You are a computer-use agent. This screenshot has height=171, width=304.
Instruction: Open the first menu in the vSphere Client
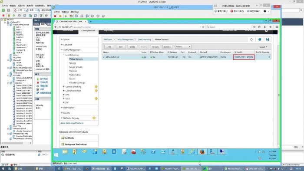[5, 6]
